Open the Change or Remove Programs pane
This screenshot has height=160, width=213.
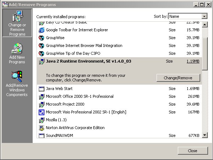(17, 23)
